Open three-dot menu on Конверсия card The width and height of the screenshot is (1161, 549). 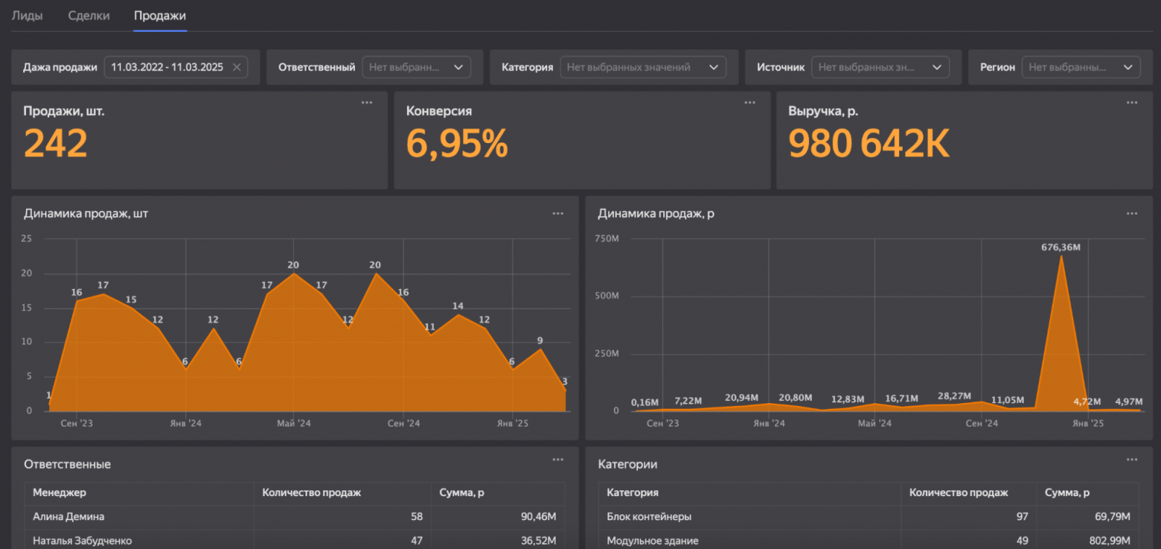click(750, 102)
